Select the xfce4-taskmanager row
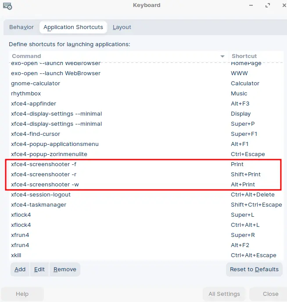This screenshot has width=287, height=302. tap(146, 205)
